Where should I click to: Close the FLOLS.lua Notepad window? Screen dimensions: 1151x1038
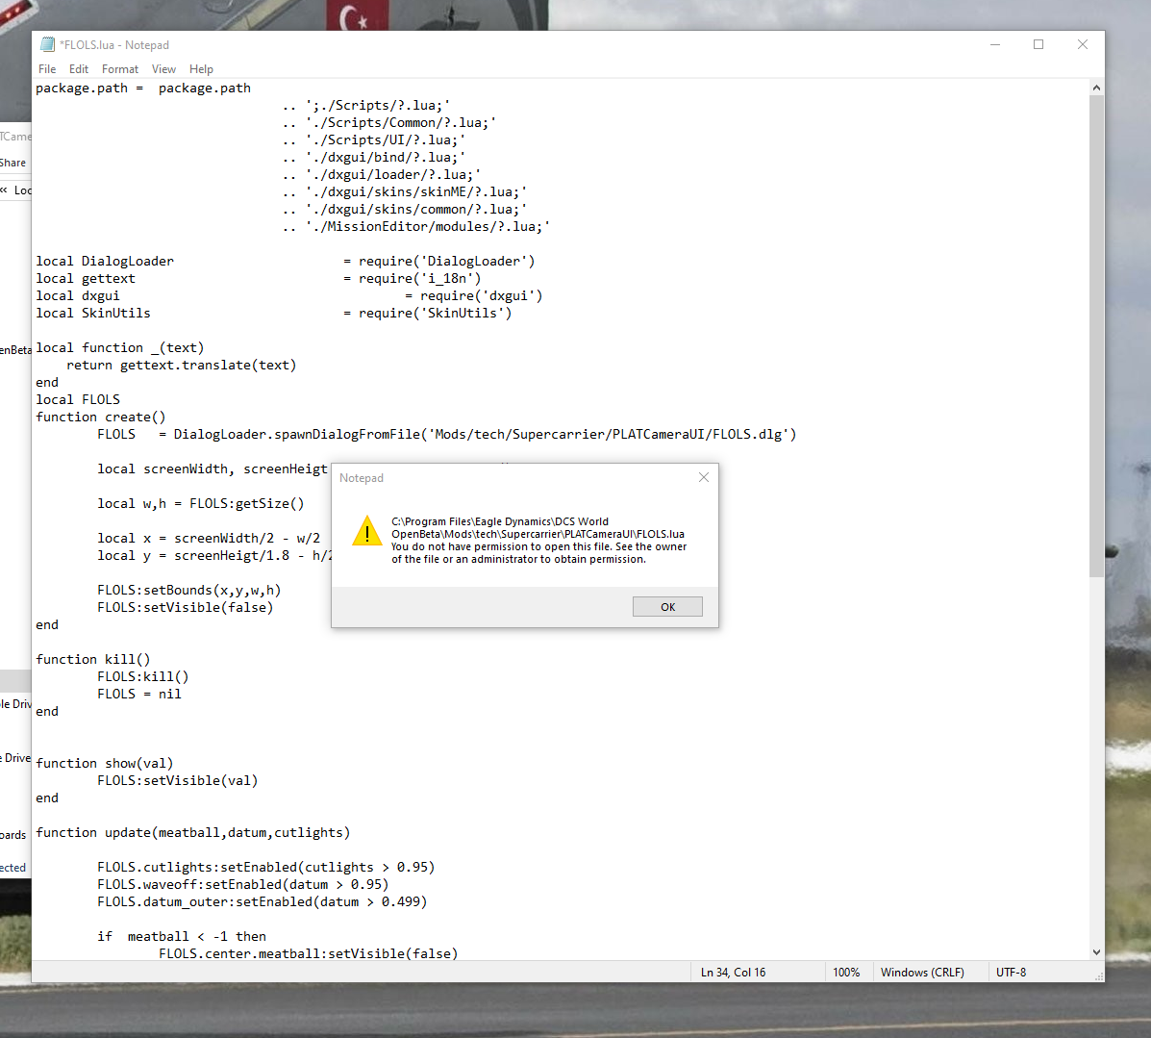[x=1082, y=45]
